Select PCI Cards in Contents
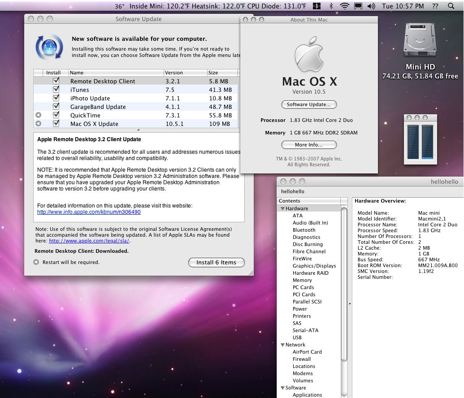Image resolution: width=464 pixels, height=398 pixels. click(x=304, y=294)
